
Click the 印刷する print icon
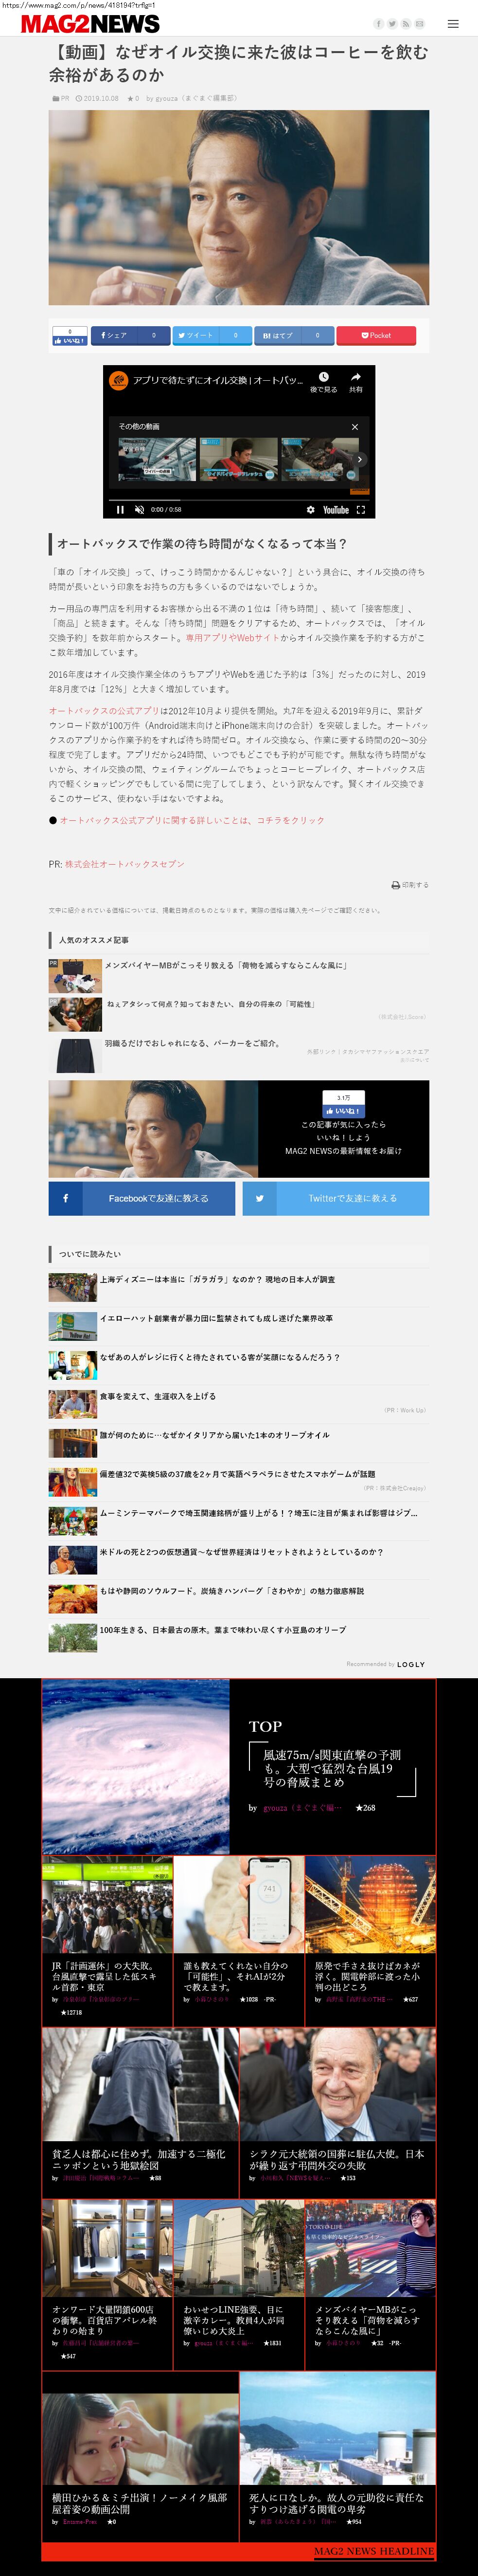pyautogui.click(x=410, y=885)
